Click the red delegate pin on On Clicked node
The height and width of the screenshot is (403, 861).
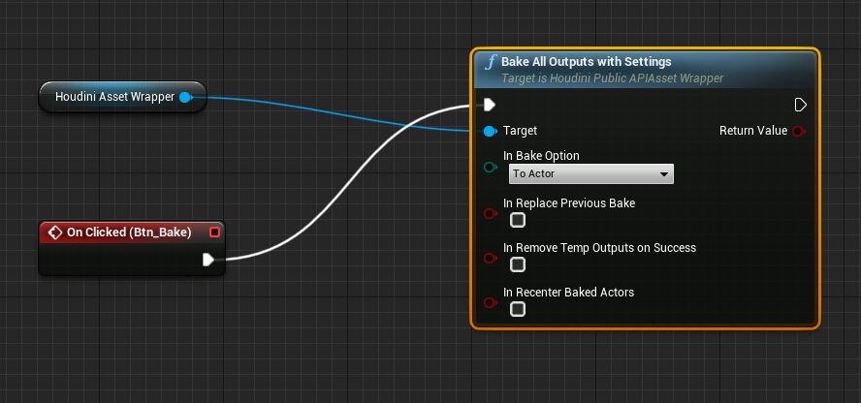(x=214, y=232)
